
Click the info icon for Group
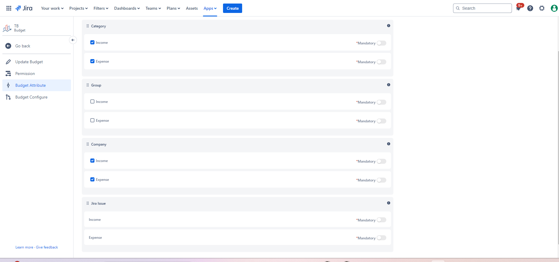pos(389,85)
